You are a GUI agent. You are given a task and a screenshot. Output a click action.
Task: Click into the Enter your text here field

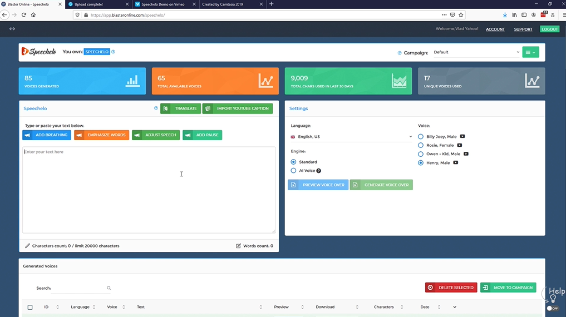point(149,189)
